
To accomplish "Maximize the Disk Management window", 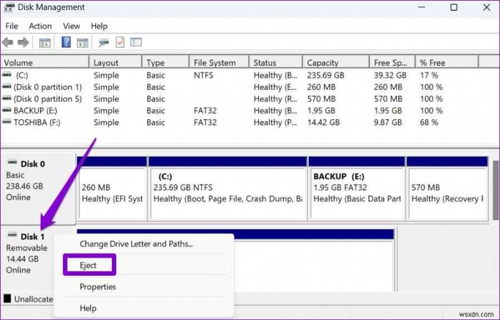I will 454,7.
